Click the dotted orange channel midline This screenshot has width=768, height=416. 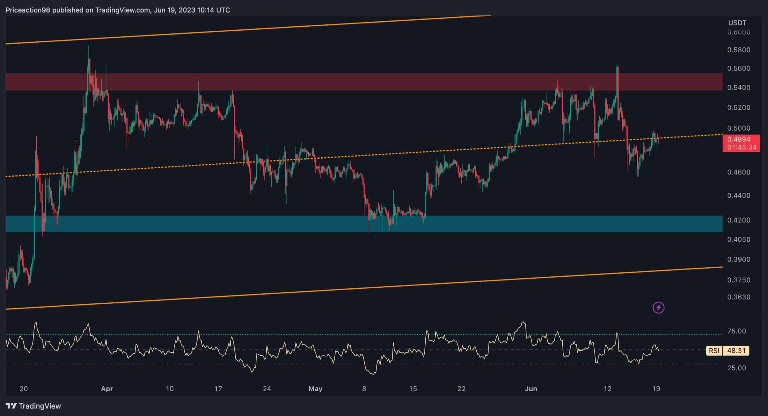[x=364, y=156]
